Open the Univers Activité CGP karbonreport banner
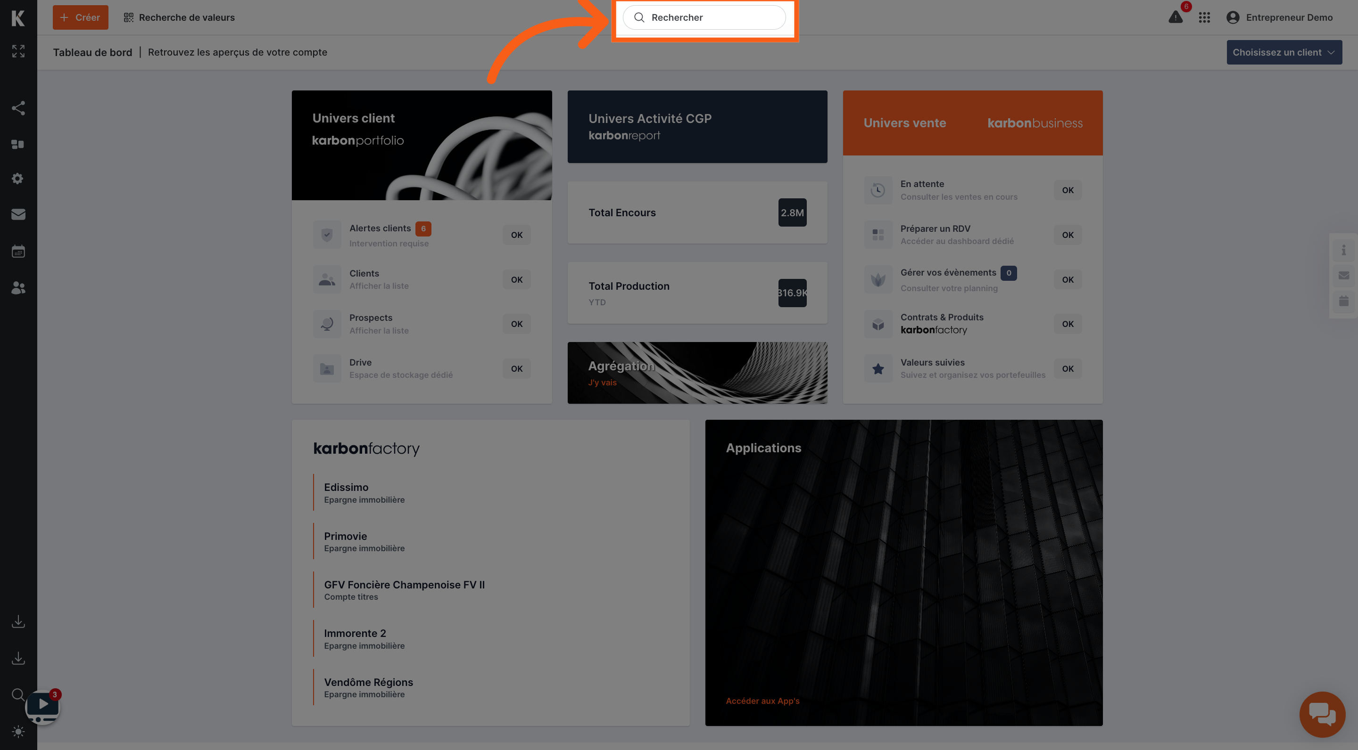This screenshot has height=750, width=1358. [697, 126]
